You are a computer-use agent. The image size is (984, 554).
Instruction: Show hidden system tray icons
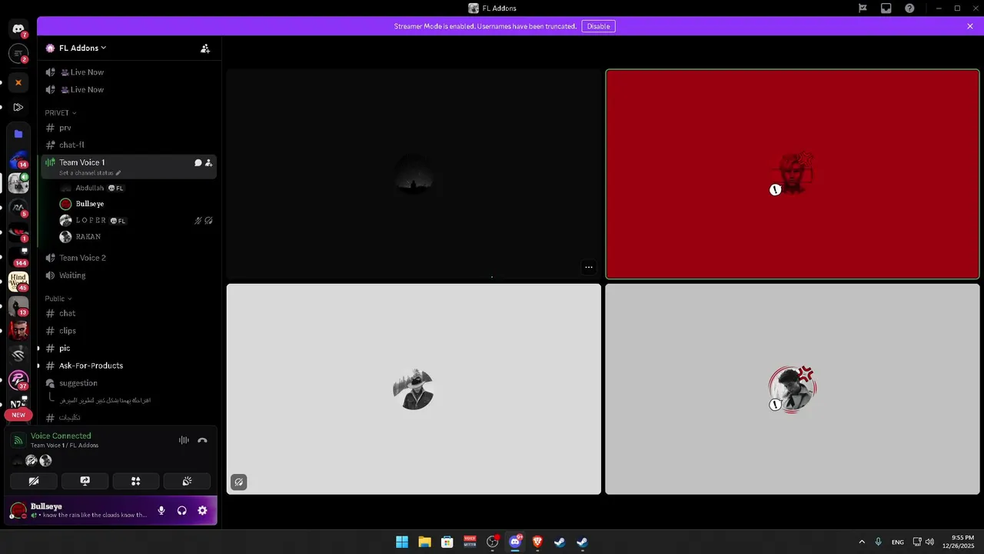(862, 542)
